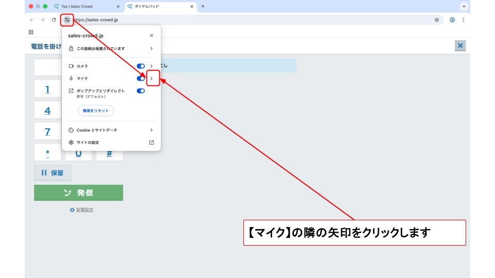Disable the マイク permission toggle
This screenshot has width=495, height=278.
click(141, 78)
